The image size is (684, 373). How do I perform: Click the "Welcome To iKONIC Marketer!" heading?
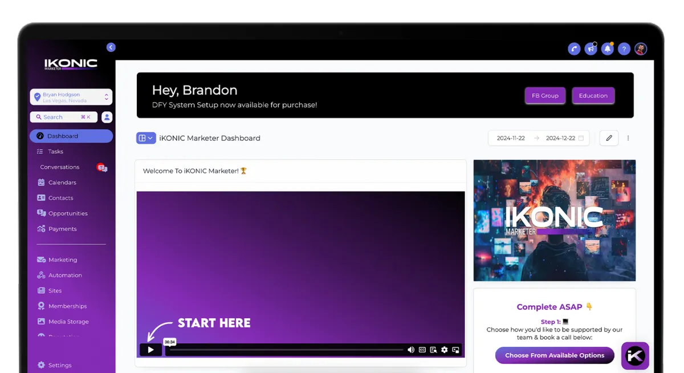point(195,171)
